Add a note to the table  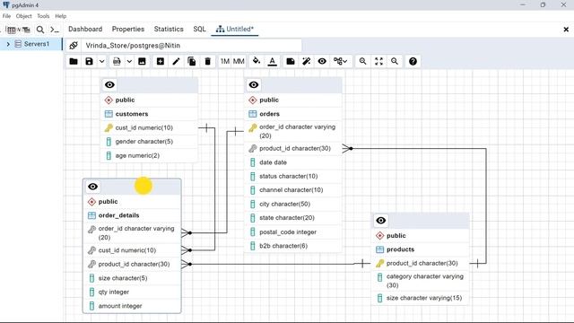click(291, 61)
